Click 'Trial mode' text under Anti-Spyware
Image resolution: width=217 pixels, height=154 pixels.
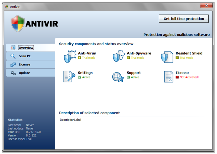pyautogui.click(x=138, y=58)
